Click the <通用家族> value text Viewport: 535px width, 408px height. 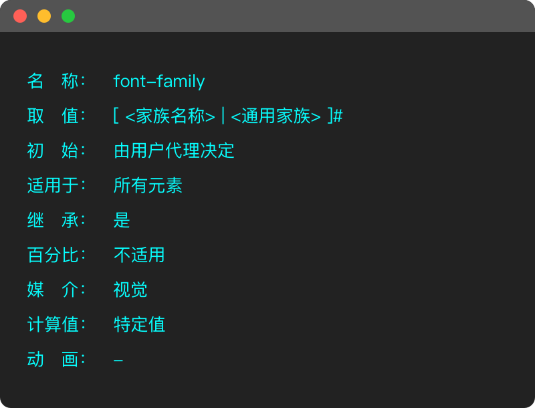coord(276,116)
